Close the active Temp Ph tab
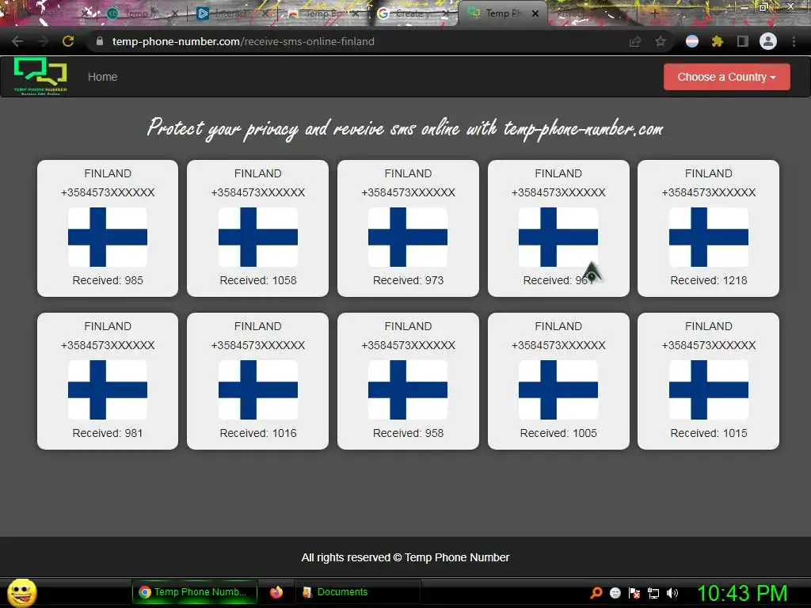811x608 pixels. pos(535,13)
